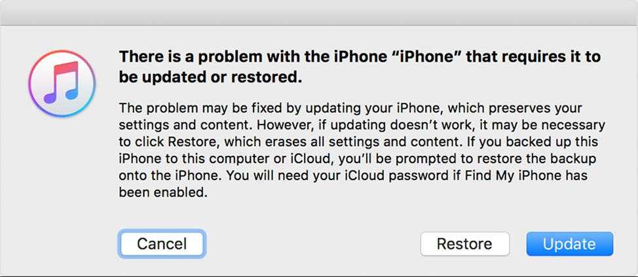Click "be updated or restored." in the heading
This screenshot has height=277, width=638.
tap(210, 77)
